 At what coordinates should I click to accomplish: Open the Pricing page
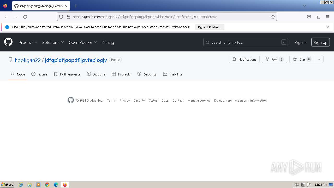pos(108,42)
